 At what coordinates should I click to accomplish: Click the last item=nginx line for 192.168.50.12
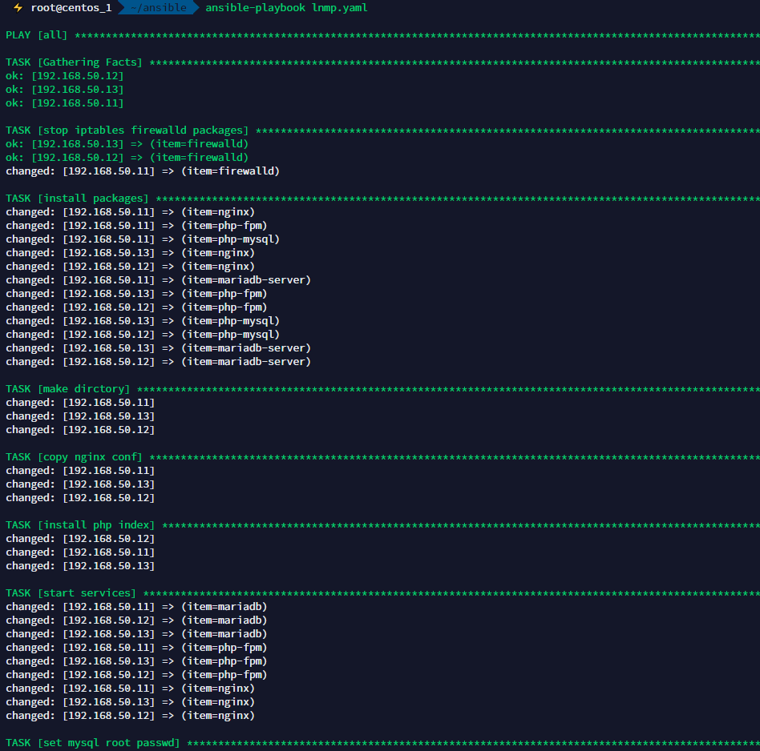pyautogui.click(x=130, y=716)
